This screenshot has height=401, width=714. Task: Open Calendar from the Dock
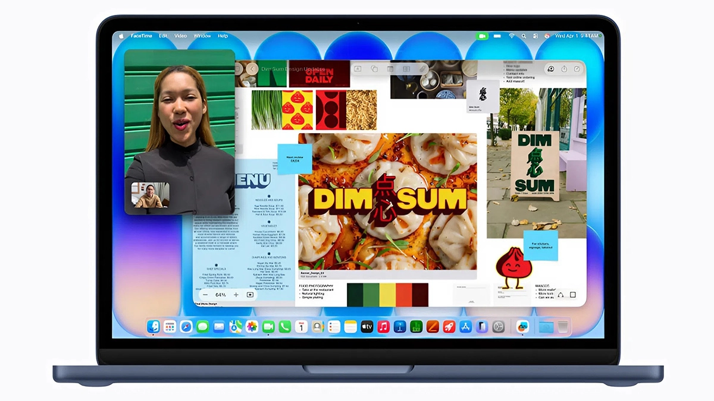click(301, 326)
